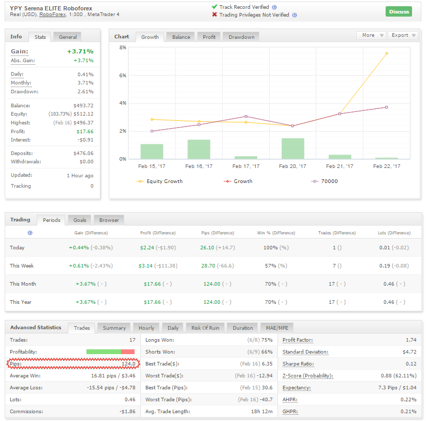426x421 pixels.
Task: Click the Profitability green-red bar
Action: [x=110, y=352]
